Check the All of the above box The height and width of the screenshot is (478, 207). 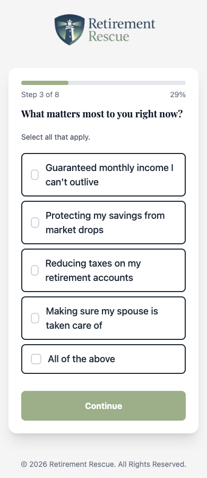[36, 359]
